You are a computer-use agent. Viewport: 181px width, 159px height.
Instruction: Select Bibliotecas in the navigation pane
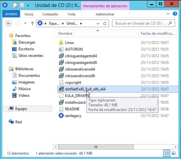click(x=24, y=69)
